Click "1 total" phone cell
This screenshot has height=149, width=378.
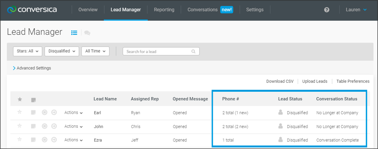tap(228, 140)
